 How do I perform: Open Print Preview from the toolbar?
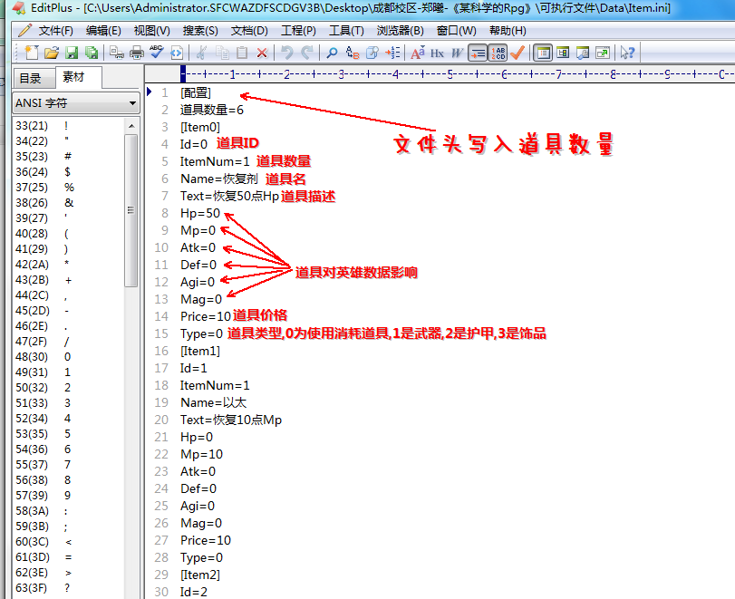(116, 53)
